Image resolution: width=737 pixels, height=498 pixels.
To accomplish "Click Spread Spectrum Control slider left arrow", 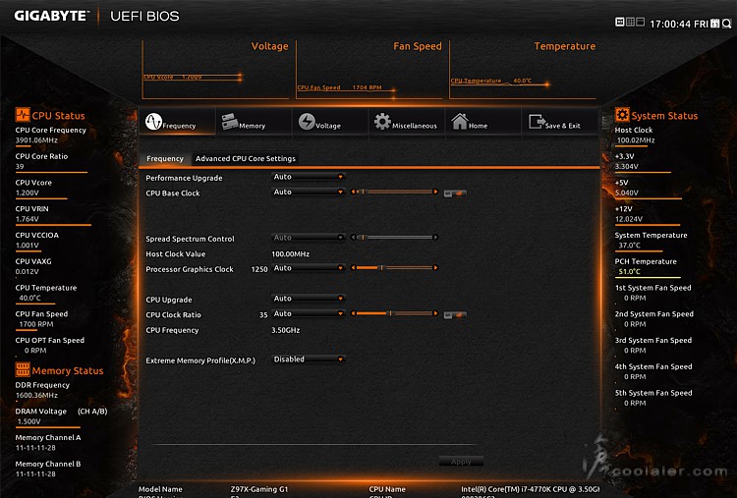I will pos(353,238).
